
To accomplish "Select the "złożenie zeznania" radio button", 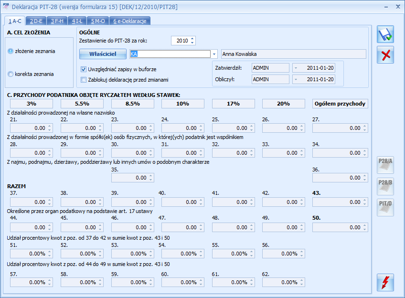I will pyautogui.click(x=11, y=51).
